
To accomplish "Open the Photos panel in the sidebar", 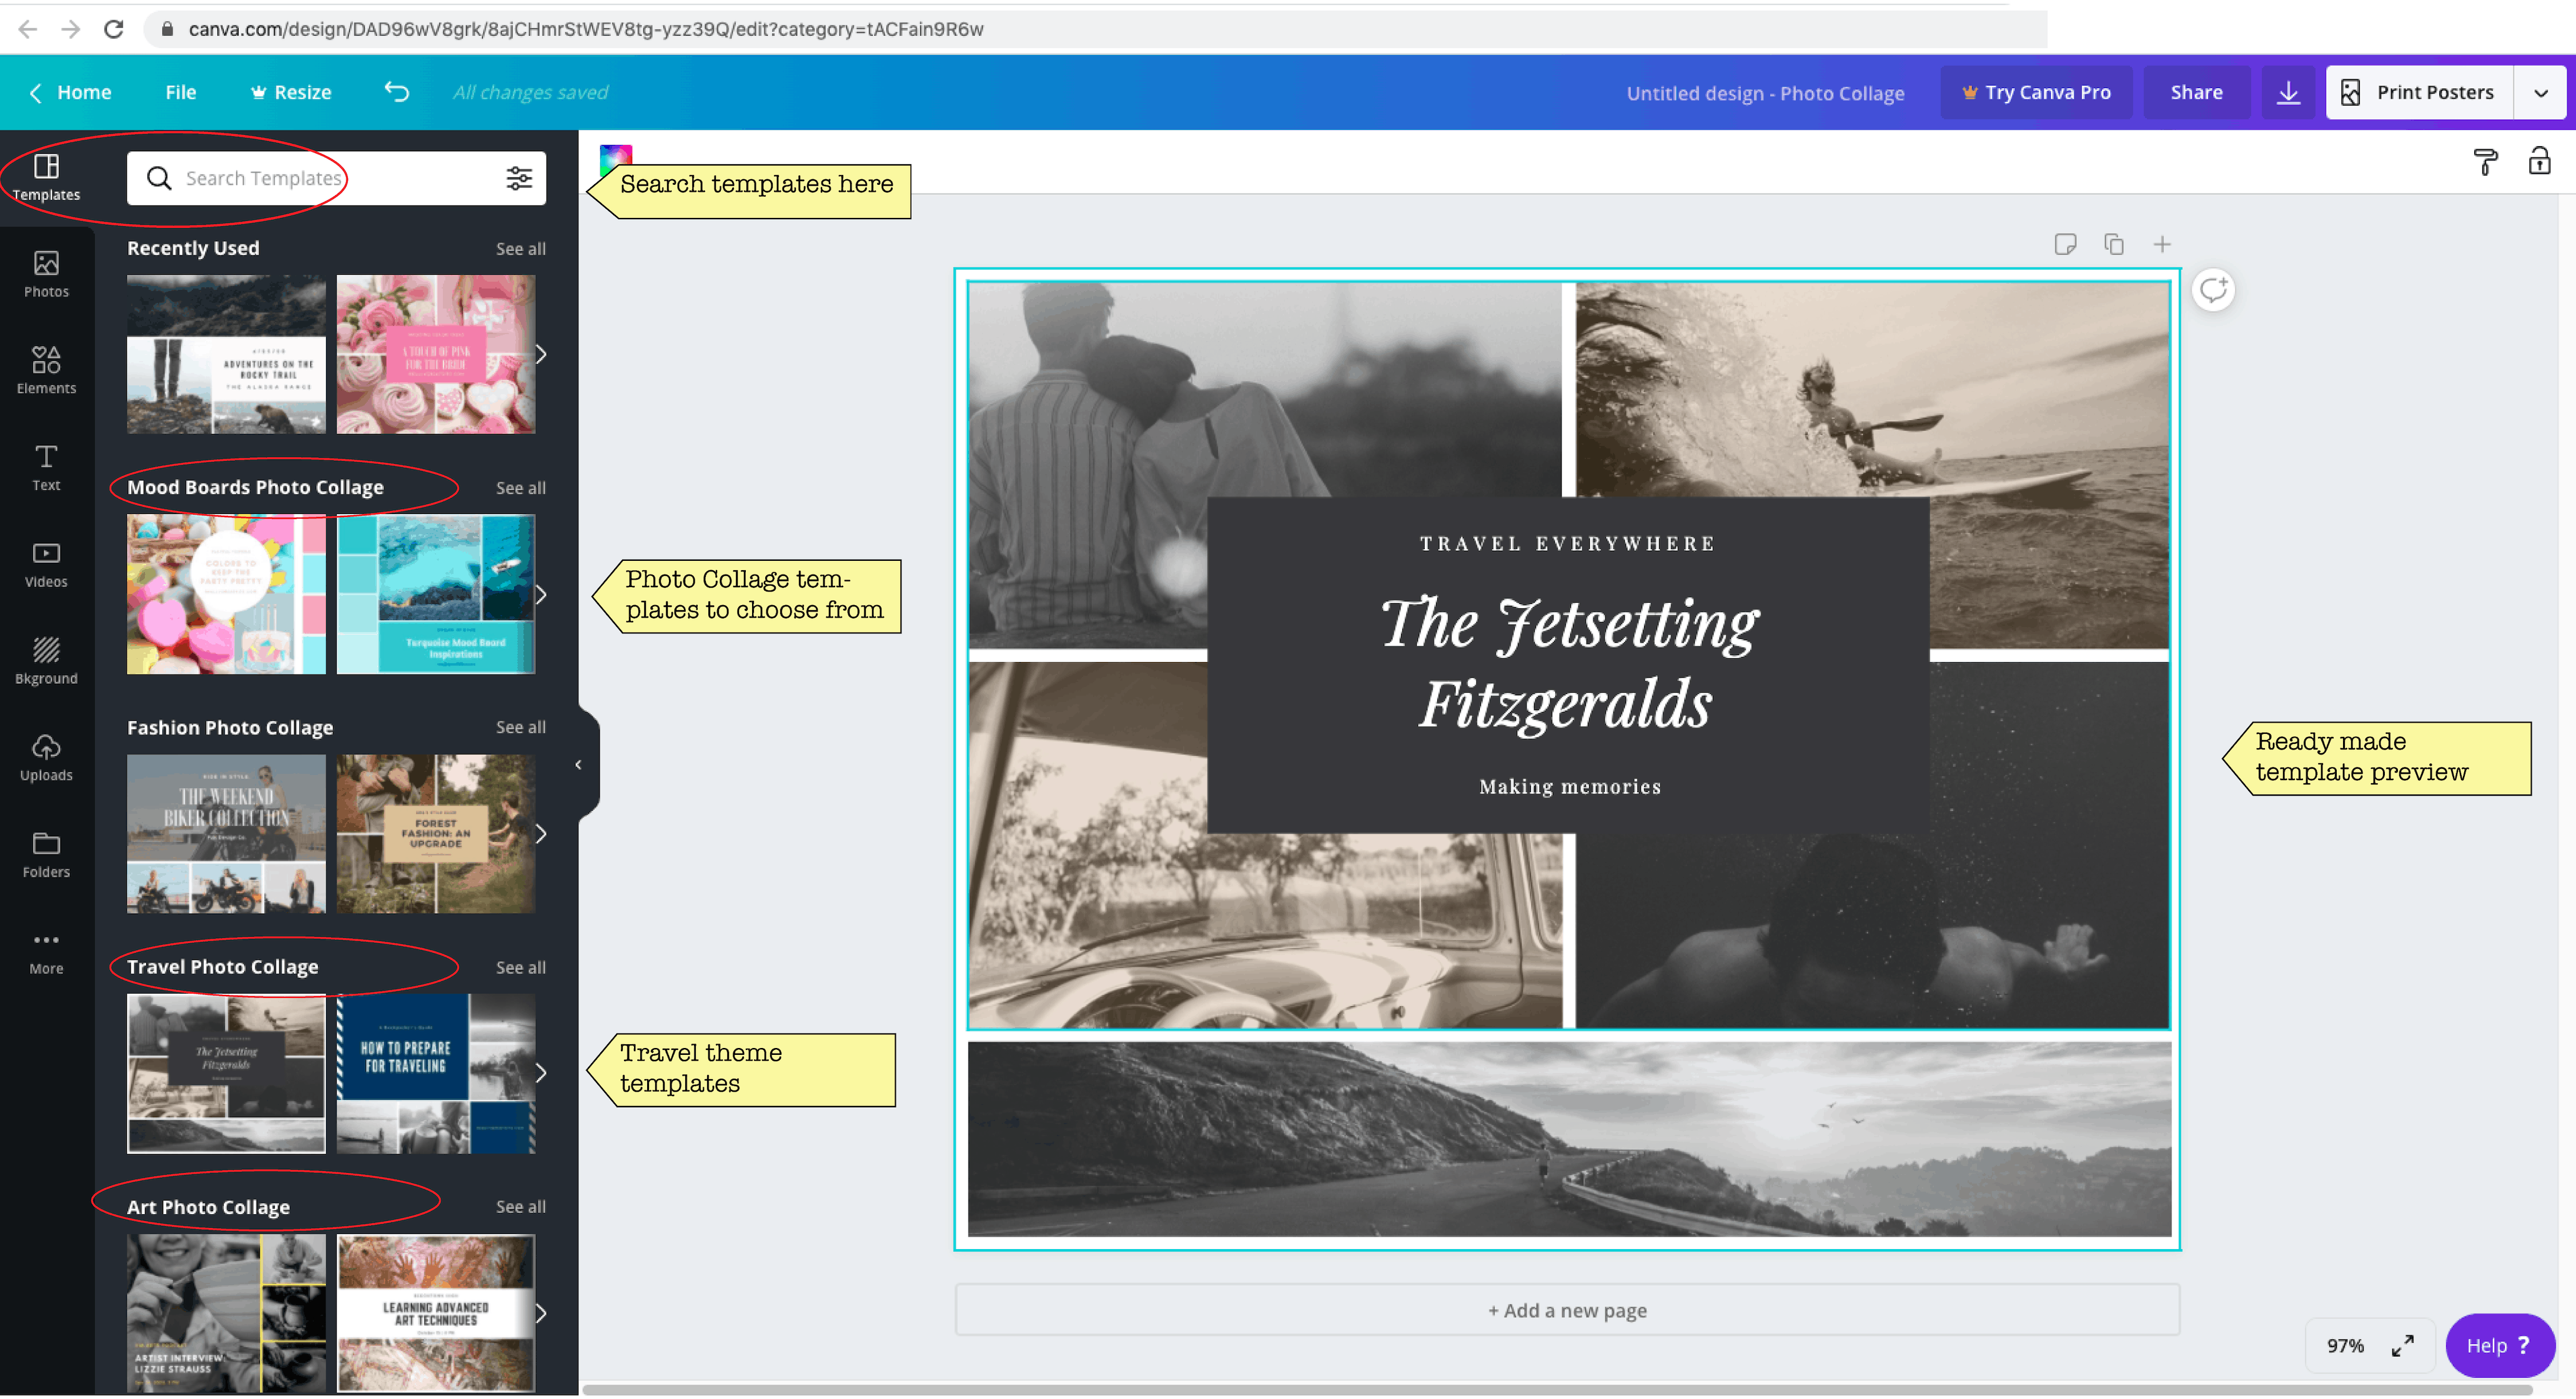I will point(46,272).
